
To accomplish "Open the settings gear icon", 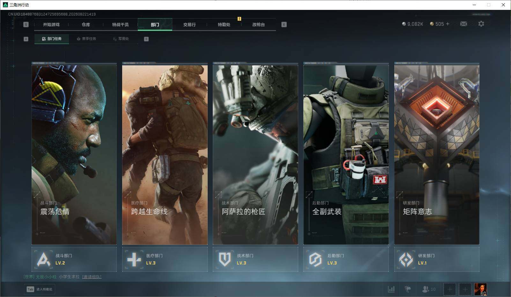I will 481,24.
